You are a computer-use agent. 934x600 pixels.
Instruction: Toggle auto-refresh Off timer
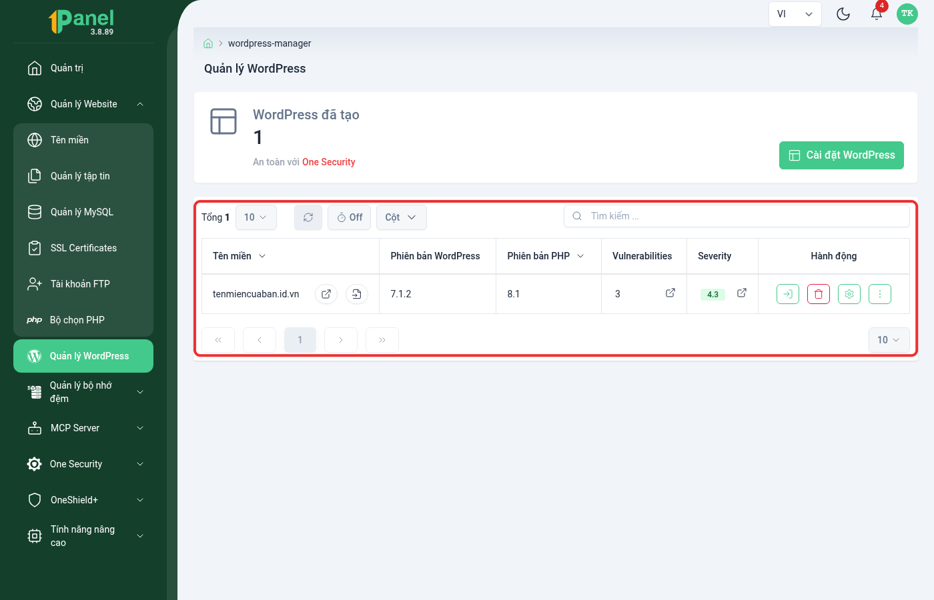(x=349, y=217)
